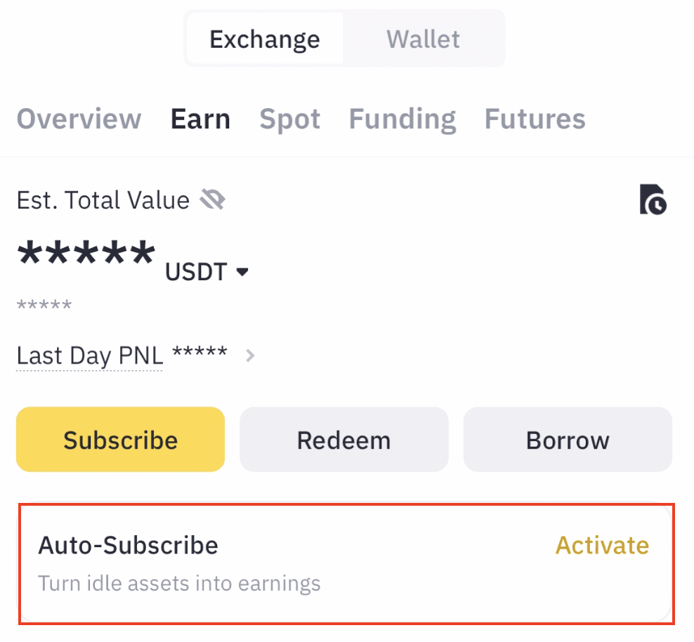Image resolution: width=694 pixels, height=642 pixels.
Task: Switch to the Futures tab
Action: tap(535, 119)
